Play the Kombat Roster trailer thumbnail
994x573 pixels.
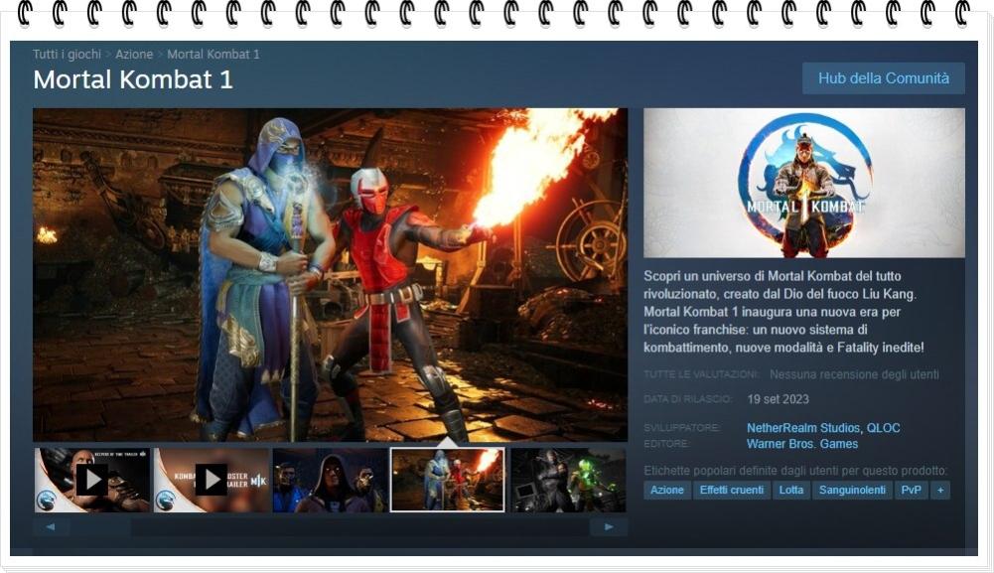(211, 480)
